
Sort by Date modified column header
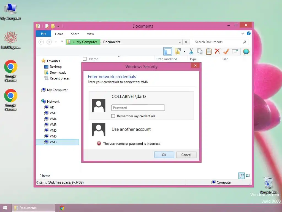pos(167,59)
